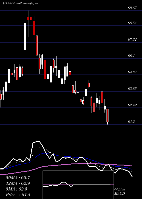The width and height of the screenshot is (142, 199).
Task: Open the MACD inset chart box
Action: pyautogui.click(x=78, y=185)
